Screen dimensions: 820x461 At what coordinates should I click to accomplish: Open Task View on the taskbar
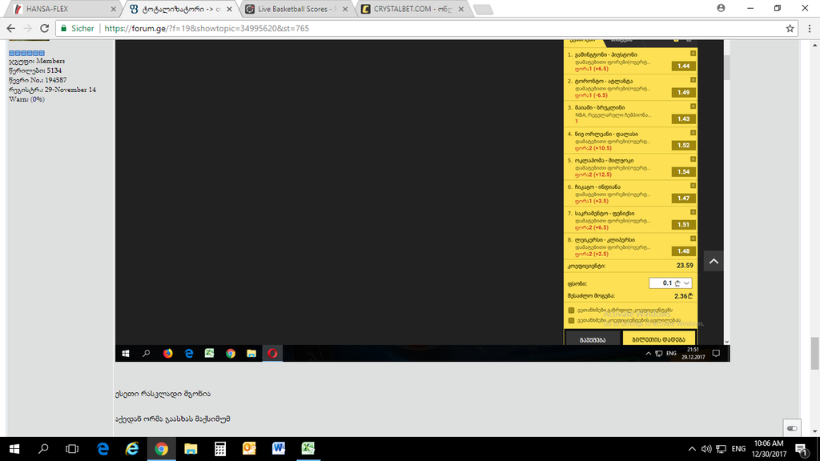(x=72, y=449)
